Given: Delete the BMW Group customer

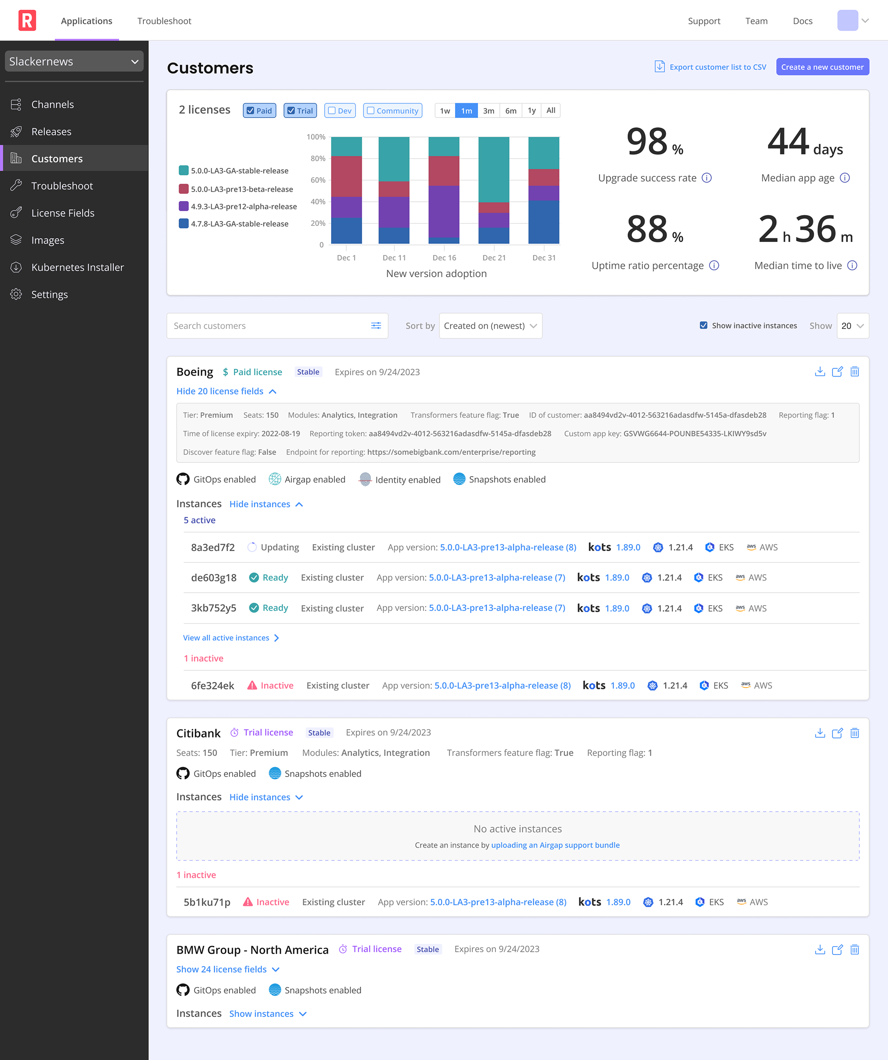Looking at the screenshot, I should coord(855,949).
